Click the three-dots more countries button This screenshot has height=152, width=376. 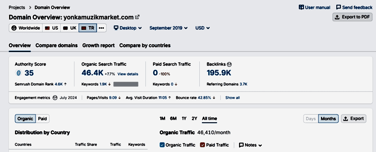[x=101, y=28]
